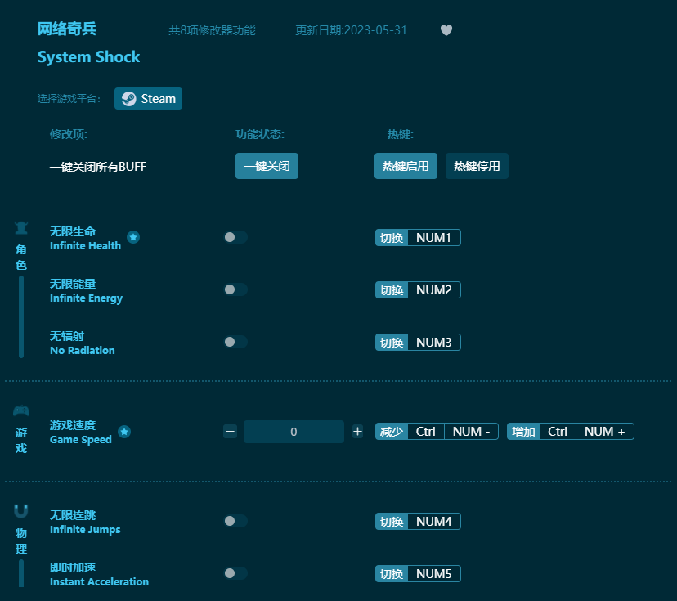Click NUM - key in 减少 hotkey
677x601 pixels.
tap(471, 431)
